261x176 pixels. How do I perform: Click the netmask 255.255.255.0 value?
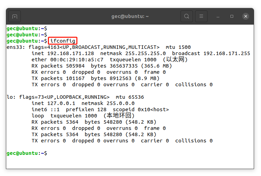[145, 53]
